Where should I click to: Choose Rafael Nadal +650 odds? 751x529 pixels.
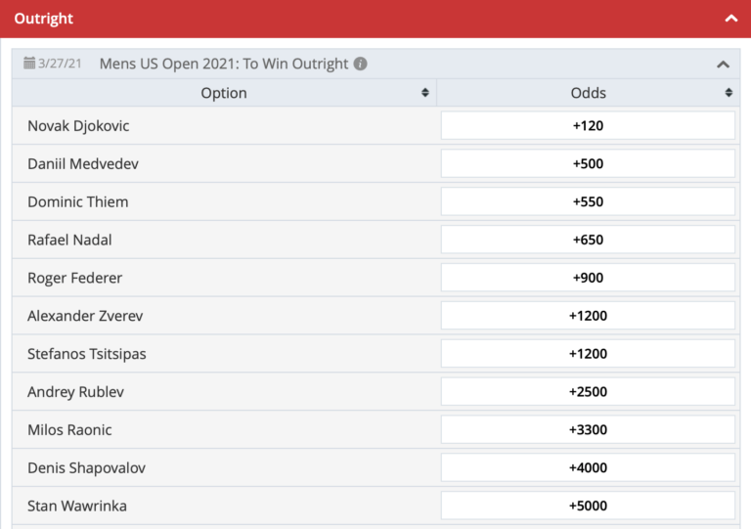pos(588,240)
